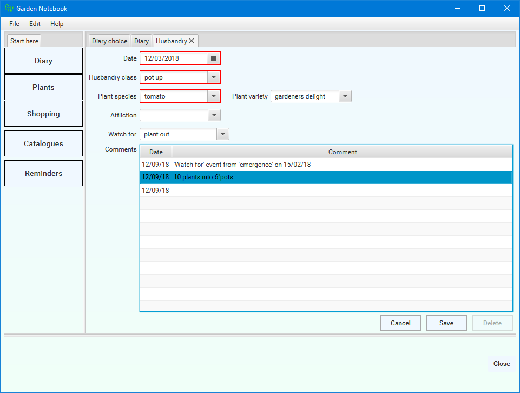Expand the Plant variety combo box

(x=345, y=96)
